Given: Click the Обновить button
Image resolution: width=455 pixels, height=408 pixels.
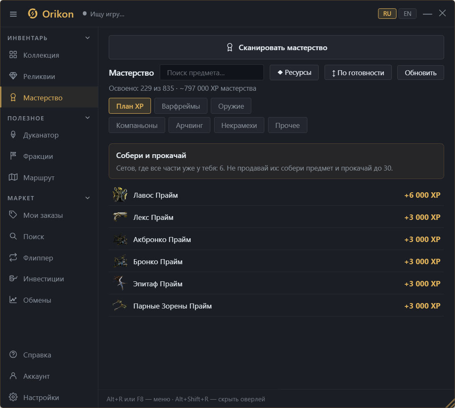Looking at the screenshot, I should coord(420,72).
